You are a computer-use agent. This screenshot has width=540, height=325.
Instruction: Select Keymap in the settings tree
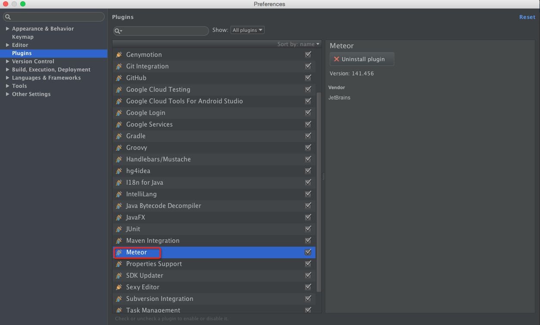click(22, 37)
